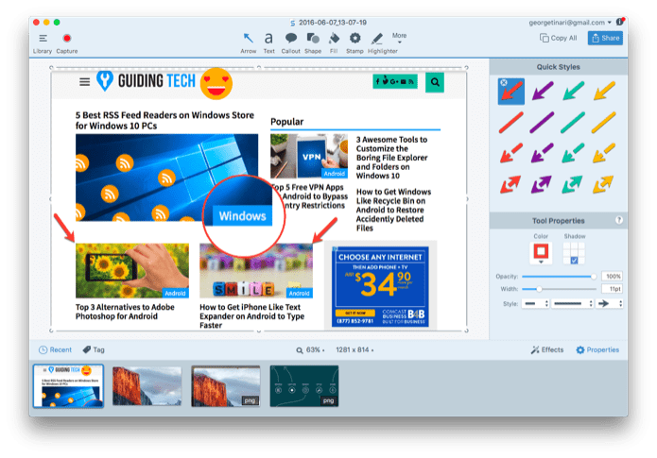The height and width of the screenshot is (458, 657).
Task: Open the Tool Properties help icon
Action: [619, 220]
